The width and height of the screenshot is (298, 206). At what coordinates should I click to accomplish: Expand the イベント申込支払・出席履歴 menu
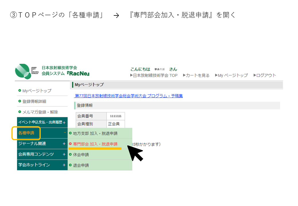tap(64, 122)
